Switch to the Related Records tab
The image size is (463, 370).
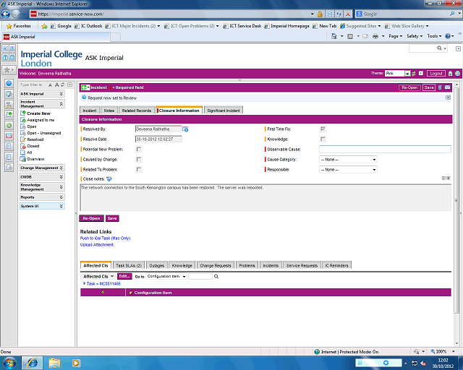tap(137, 111)
